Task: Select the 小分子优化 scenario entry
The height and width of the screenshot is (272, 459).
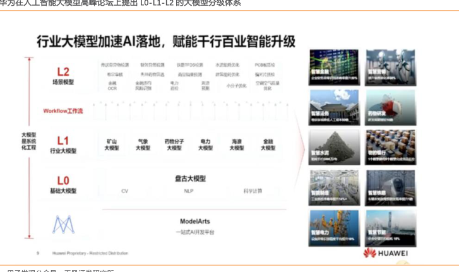Action: [x=237, y=86]
